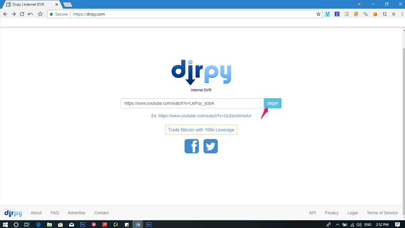The image size is (405, 228).
Task: Show hidden tray icons with up chevron
Action: 337,224
